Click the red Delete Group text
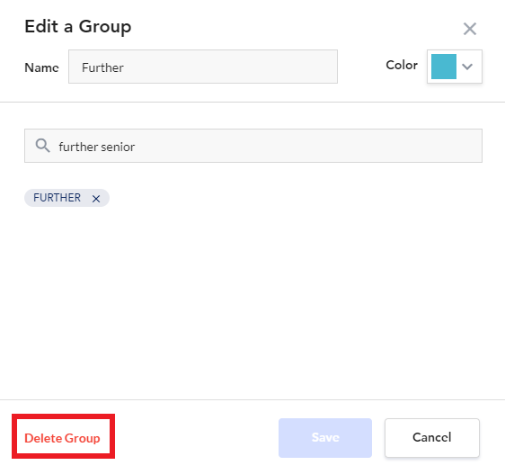505x465 pixels. (63, 438)
